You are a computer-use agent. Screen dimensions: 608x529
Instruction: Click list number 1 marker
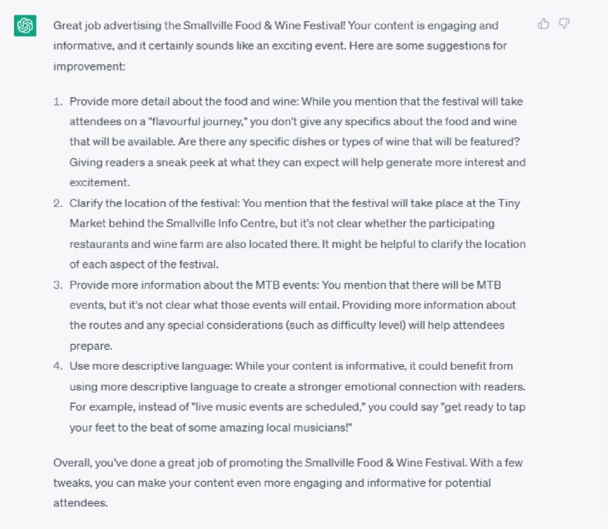click(58, 102)
